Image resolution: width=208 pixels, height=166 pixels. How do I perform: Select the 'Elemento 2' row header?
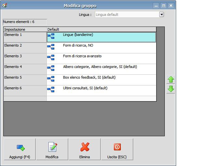(25, 48)
